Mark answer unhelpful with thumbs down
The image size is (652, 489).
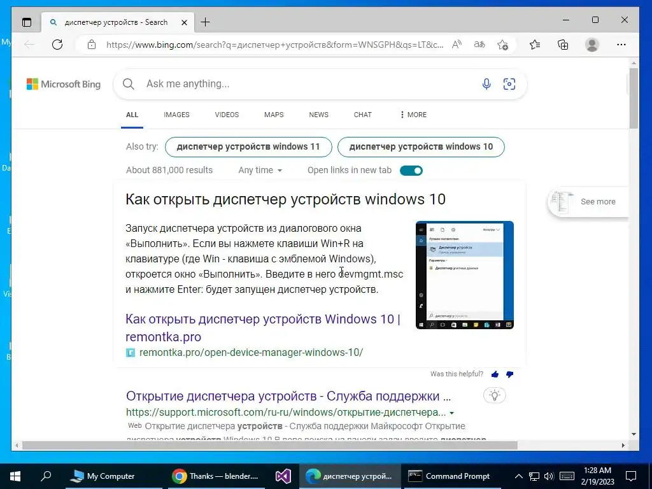pyautogui.click(x=510, y=374)
